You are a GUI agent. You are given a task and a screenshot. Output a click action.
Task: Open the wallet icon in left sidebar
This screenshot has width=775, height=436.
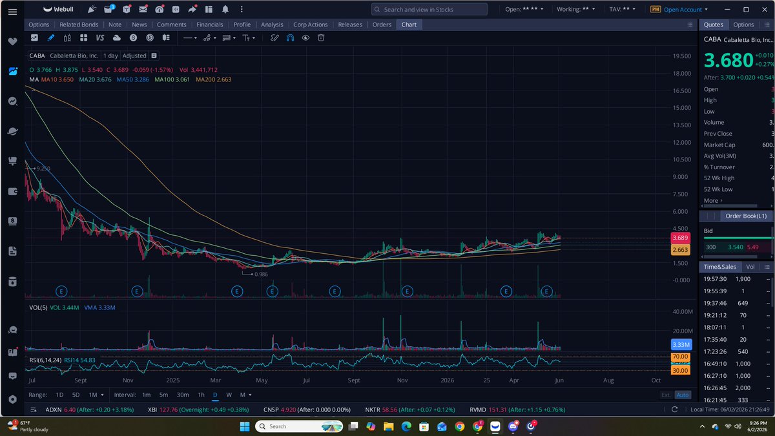[12, 191]
